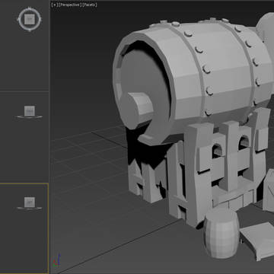Click the ViewCube in the middle-left viewport
The height and width of the screenshot is (274, 274).
click(30, 111)
